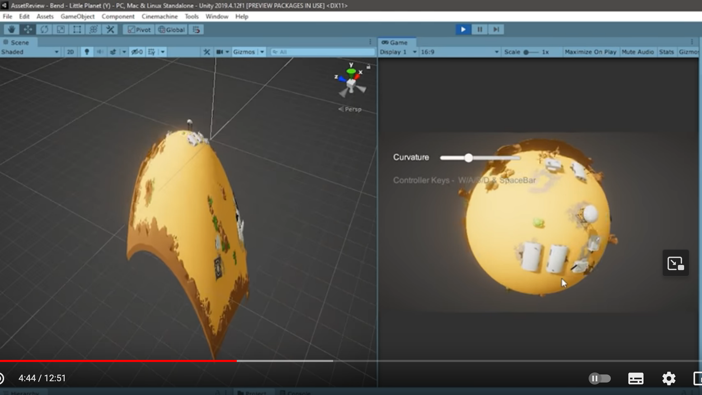Toggle the Global handle rotation
Viewport: 702px width, 395px height.
(171, 30)
